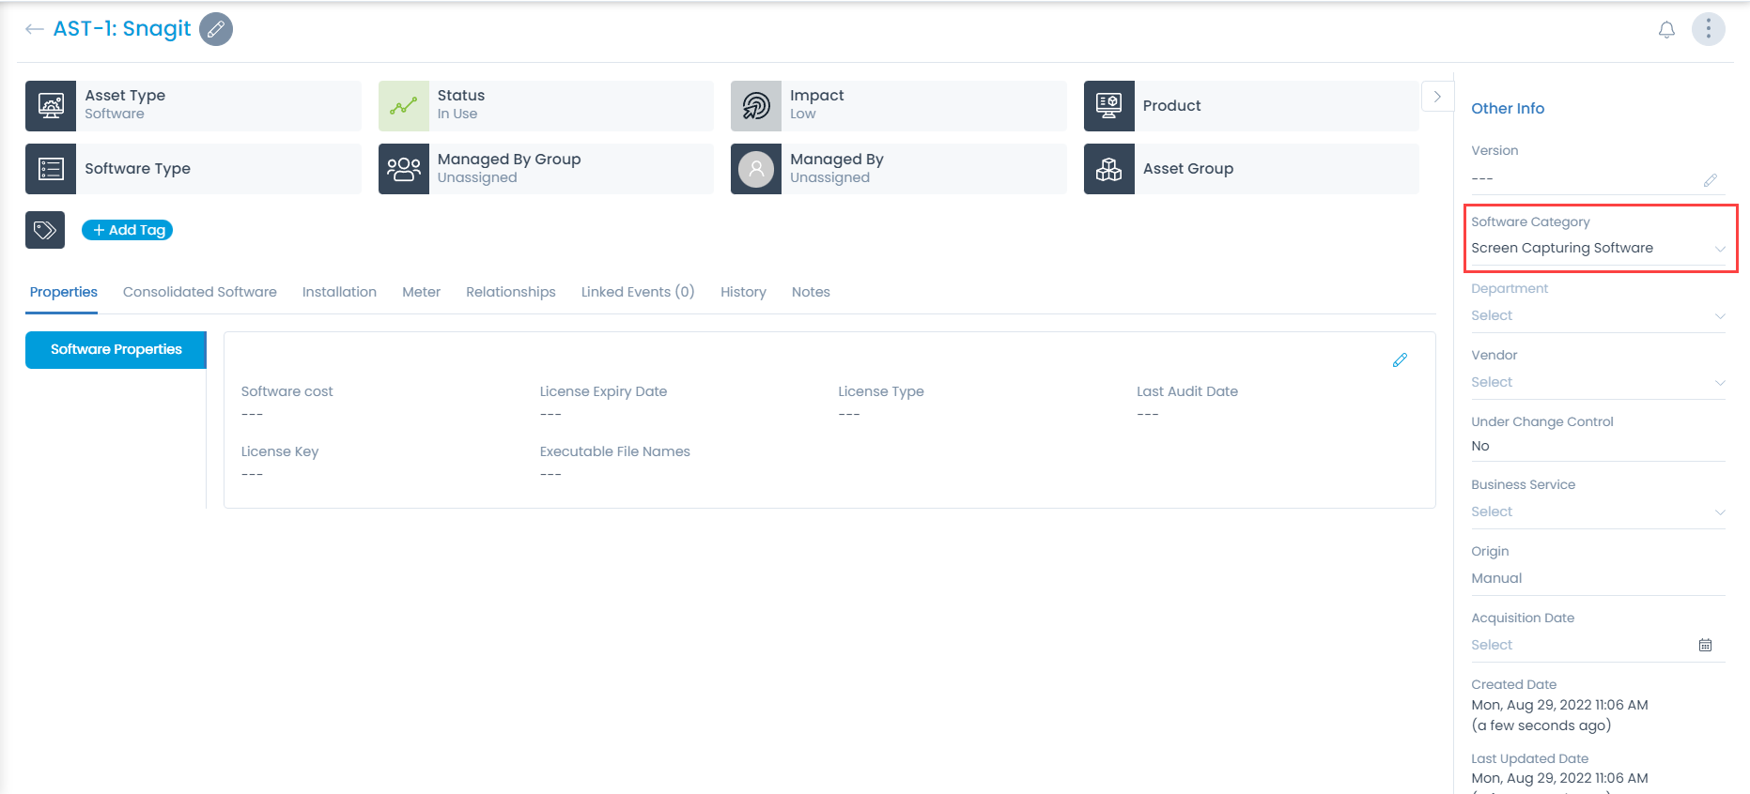Screen dimensions: 1750x794
Task: Click the Managed By Group Unassigned card
Action: 546,169
